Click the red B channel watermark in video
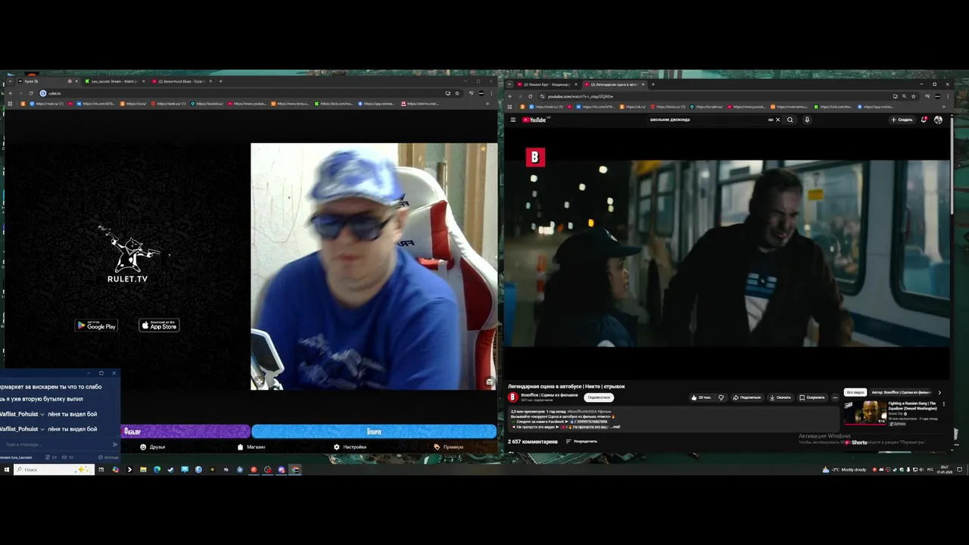The height and width of the screenshot is (545, 969). (x=535, y=157)
